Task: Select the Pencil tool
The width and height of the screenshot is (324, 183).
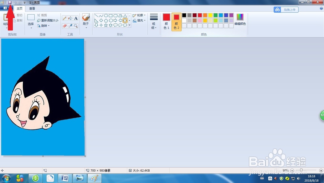Action: click(64, 18)
